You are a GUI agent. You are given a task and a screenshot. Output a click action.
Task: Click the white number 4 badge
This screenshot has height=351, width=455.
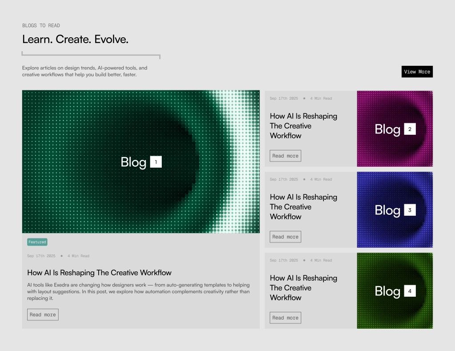pos(410,291)
